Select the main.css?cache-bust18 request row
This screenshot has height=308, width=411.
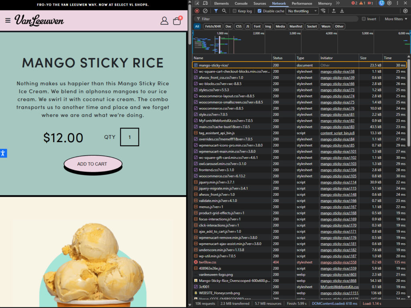pyautogui.click(x=299, y=127)
